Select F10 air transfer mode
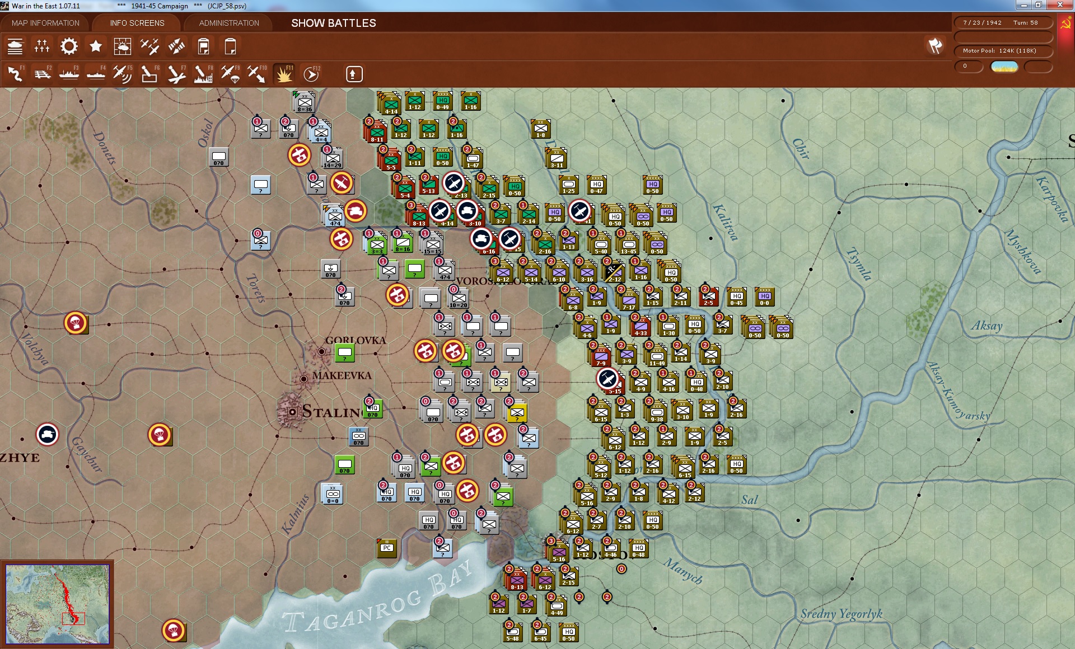 (x=257, y=74)
